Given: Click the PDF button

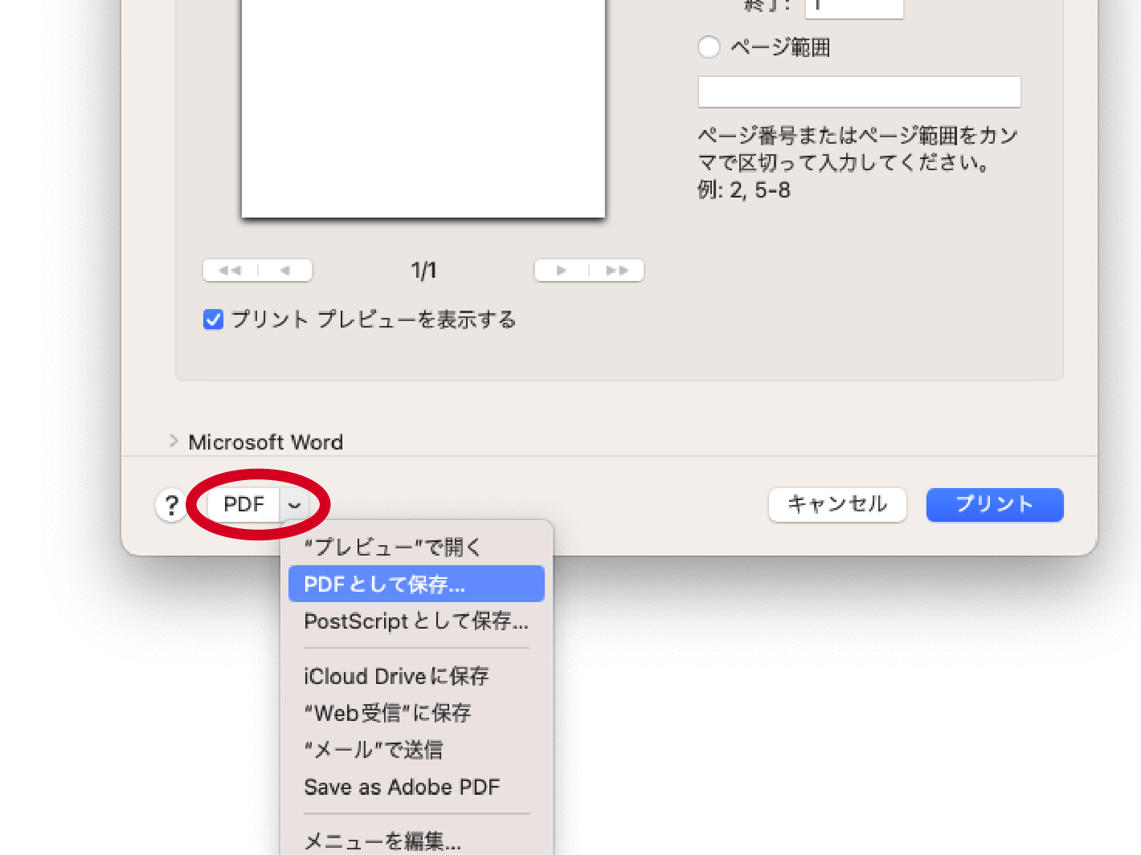Looking at the screenshot, I should [x=243, y=504].
